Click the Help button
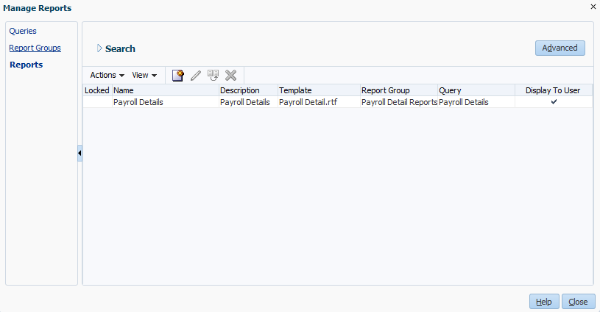Screen dimensions: 600x312 [544, 302]
